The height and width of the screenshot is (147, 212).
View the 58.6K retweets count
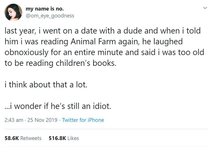pos(11,138)
